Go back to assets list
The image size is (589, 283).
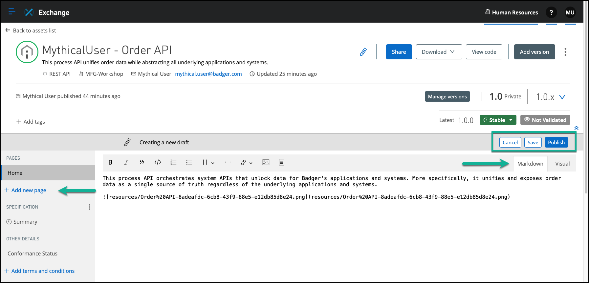point(31,30)
